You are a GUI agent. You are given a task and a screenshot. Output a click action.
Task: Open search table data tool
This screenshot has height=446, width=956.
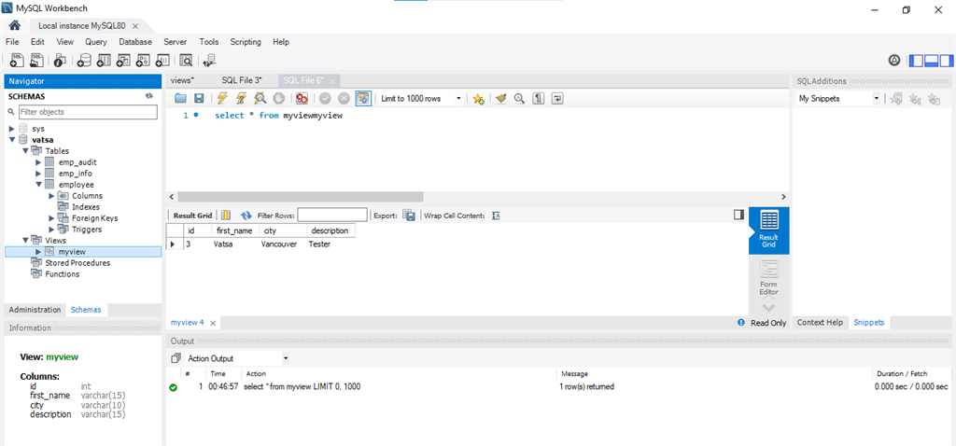coord(186,60)
